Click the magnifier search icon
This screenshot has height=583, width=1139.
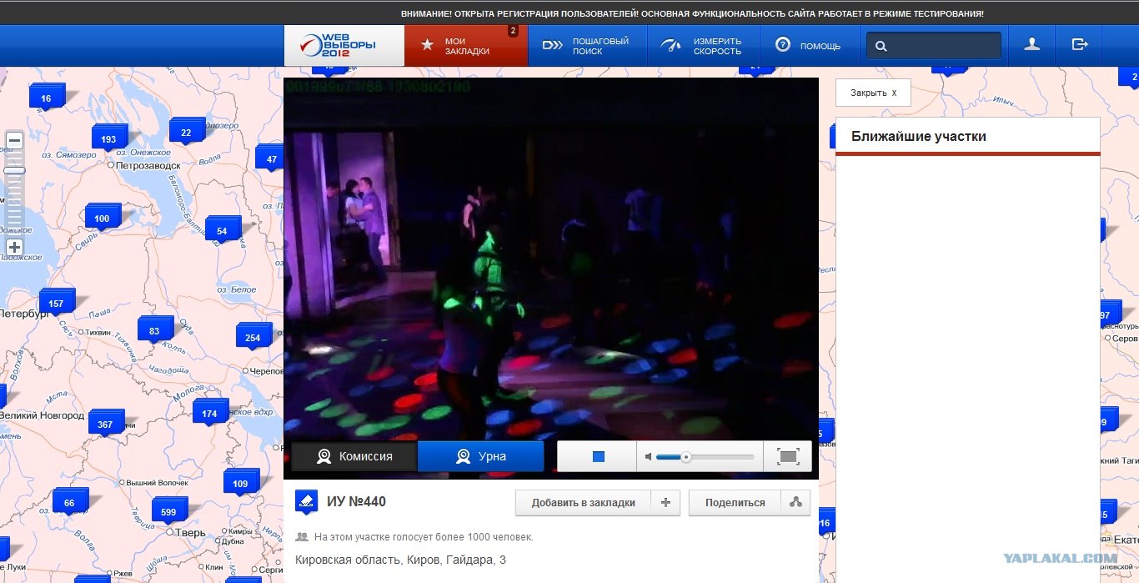tap(882, 47)
